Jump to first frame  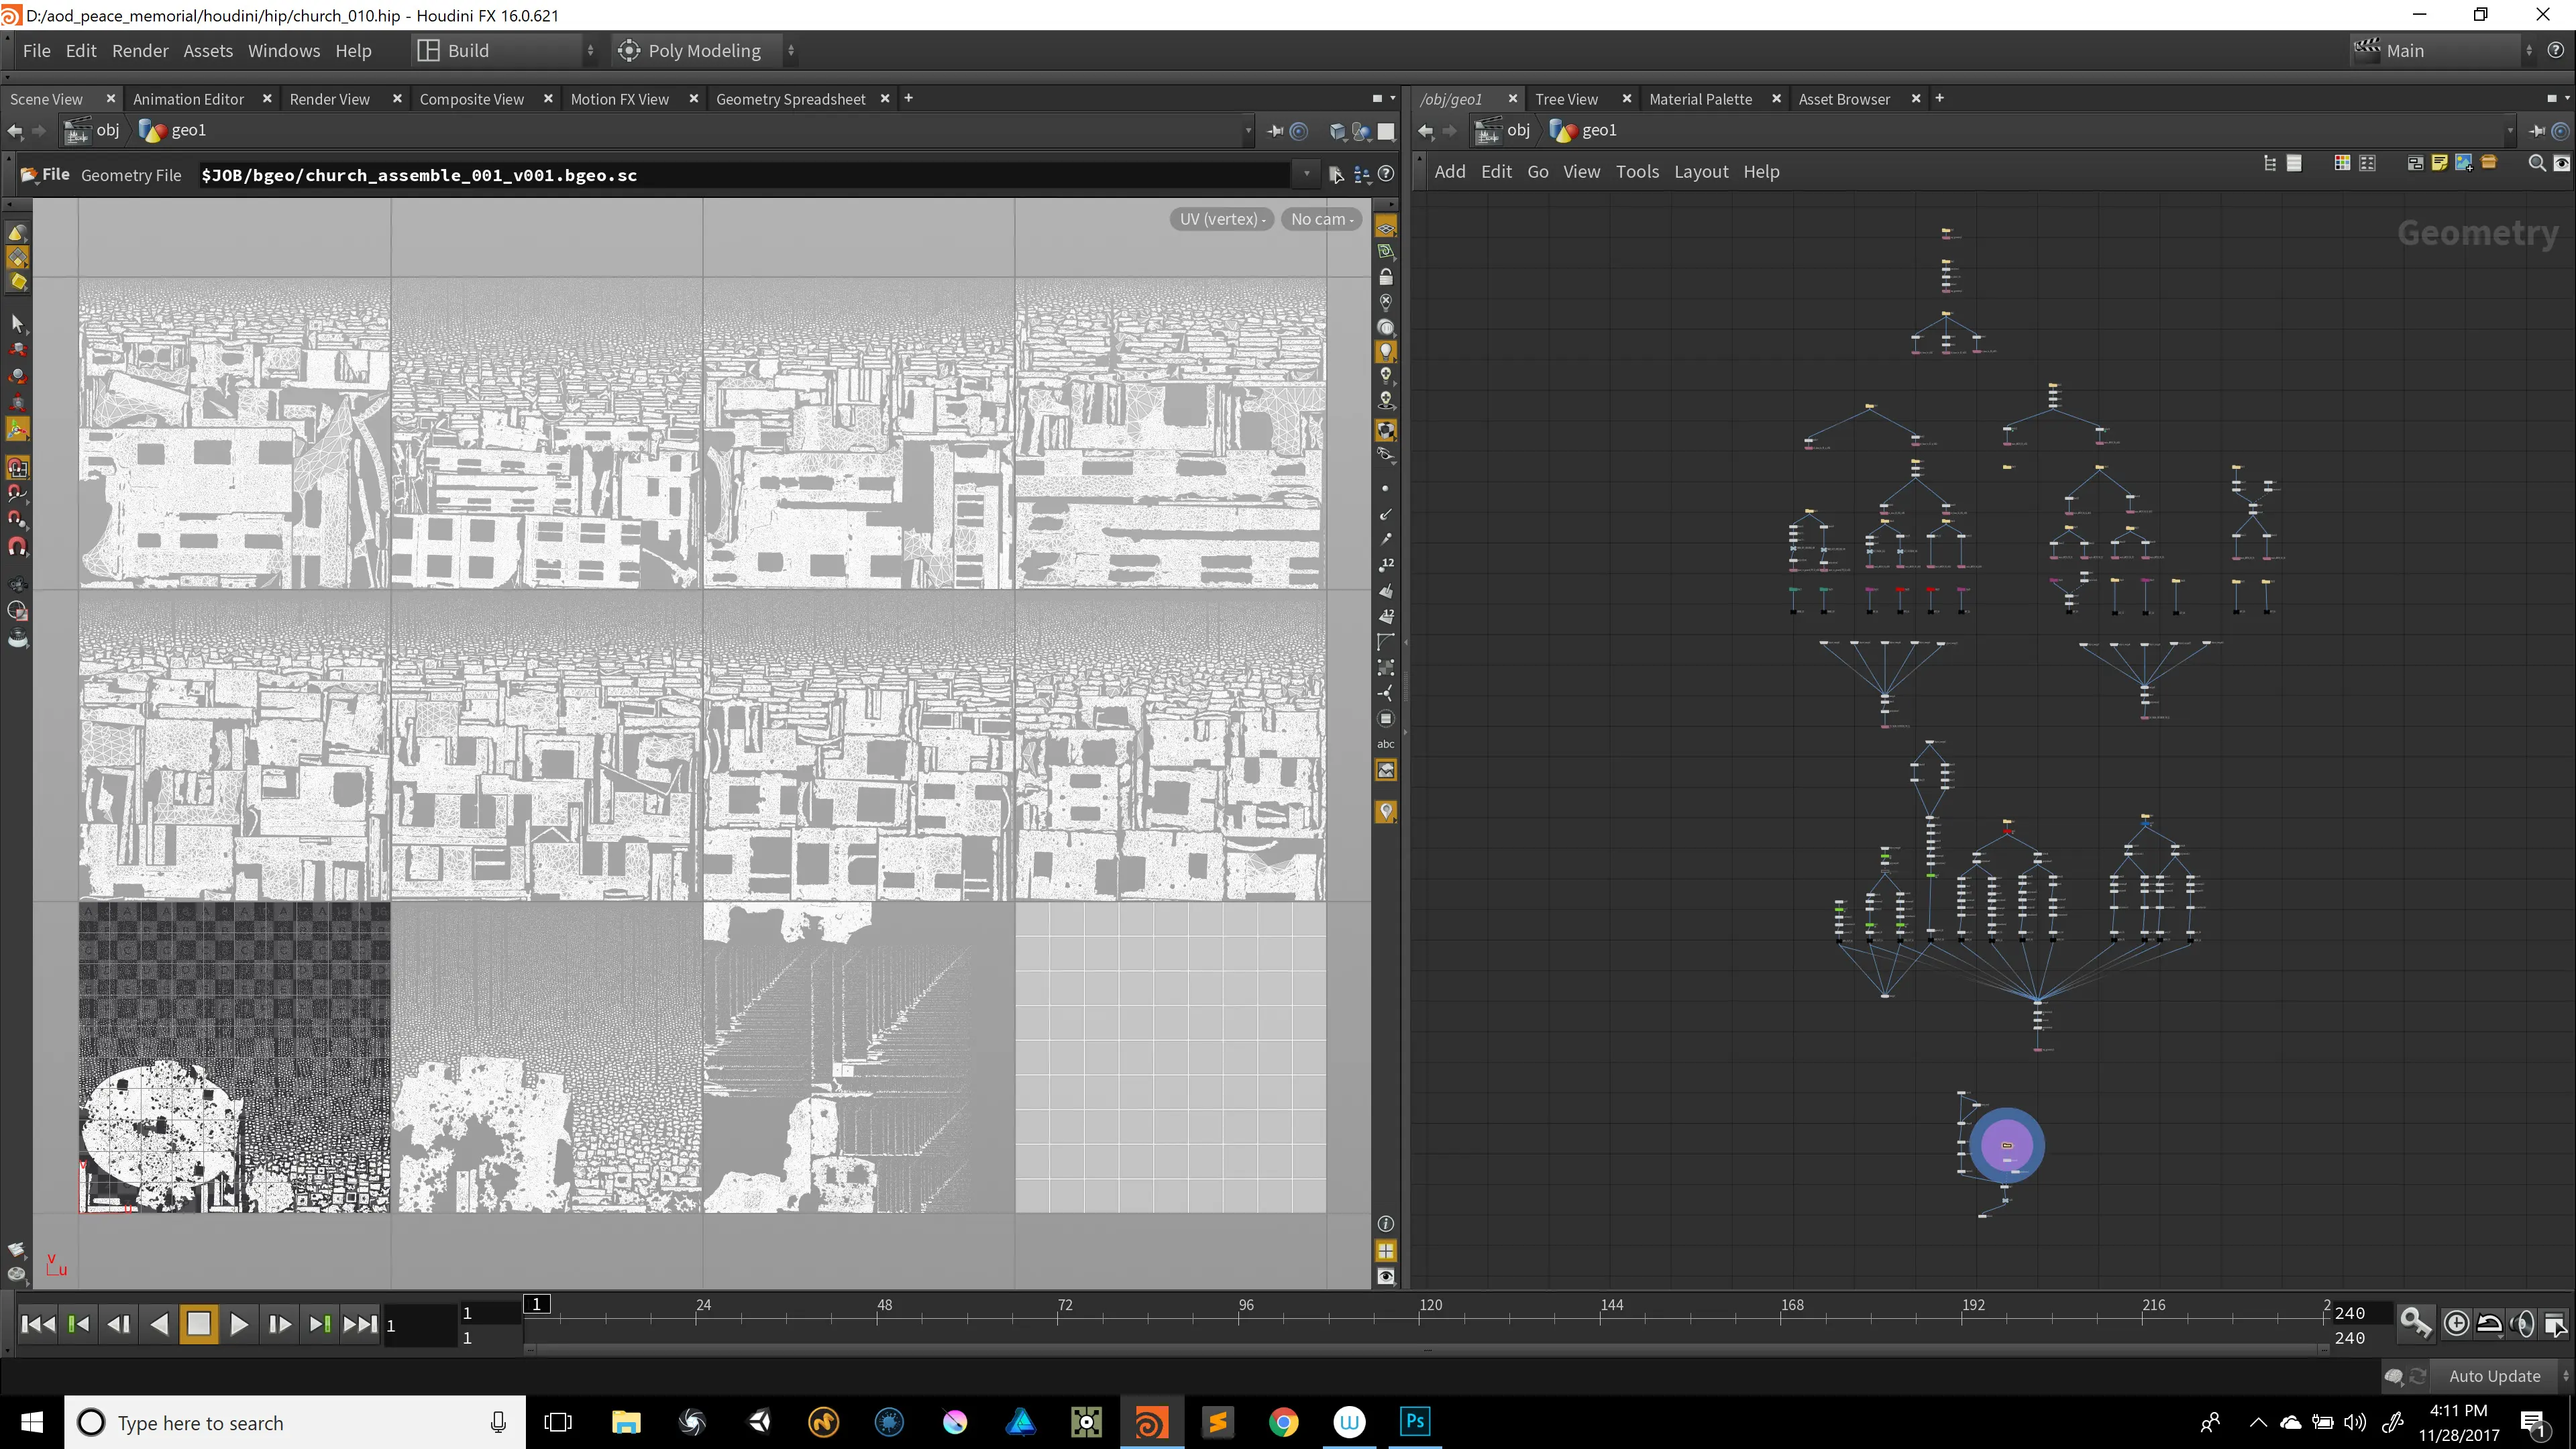(x=38, y=1324)
